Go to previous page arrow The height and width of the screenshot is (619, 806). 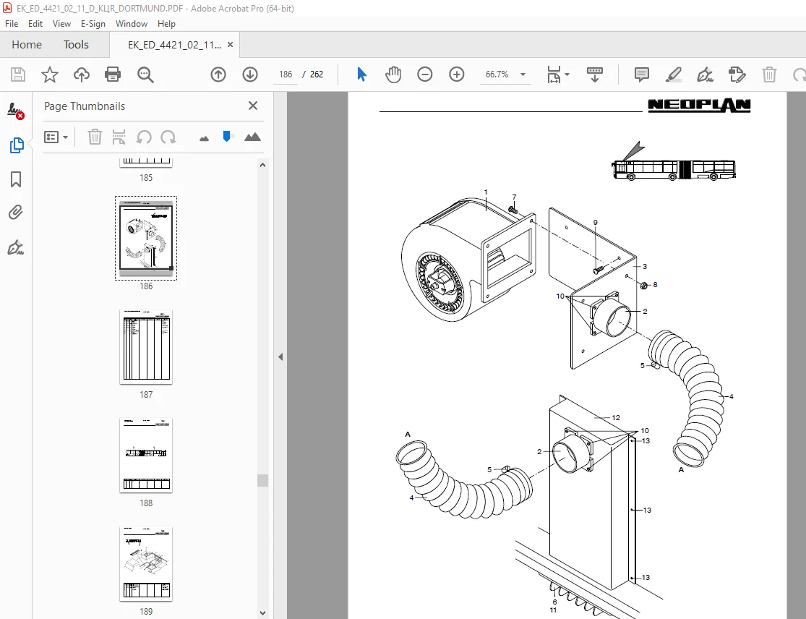coord(218,74)
